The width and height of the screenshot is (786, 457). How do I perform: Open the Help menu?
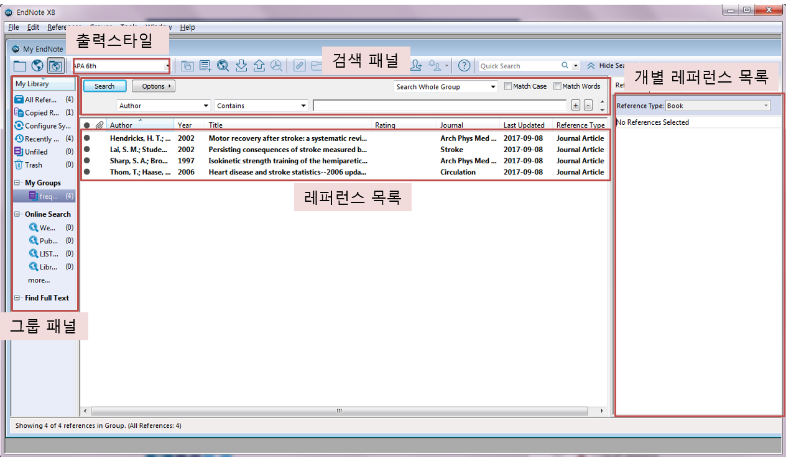click(187, 27)
